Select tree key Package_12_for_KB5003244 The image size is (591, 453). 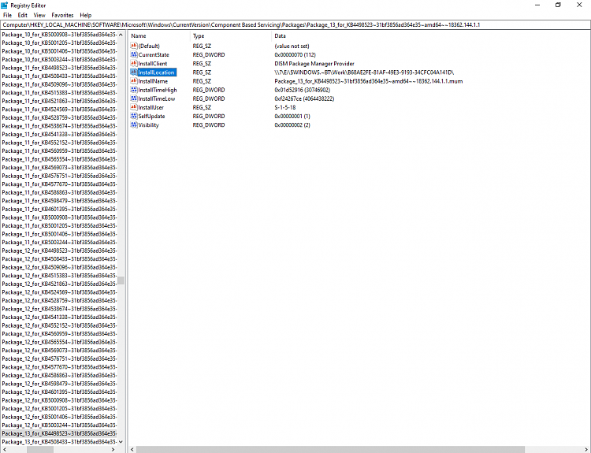click(x=59, y=425)
